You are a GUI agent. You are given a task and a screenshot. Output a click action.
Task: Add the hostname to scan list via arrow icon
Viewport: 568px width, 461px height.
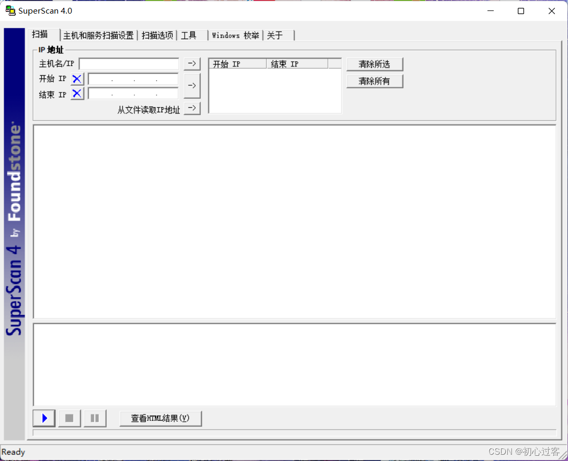tap(191, 63)
